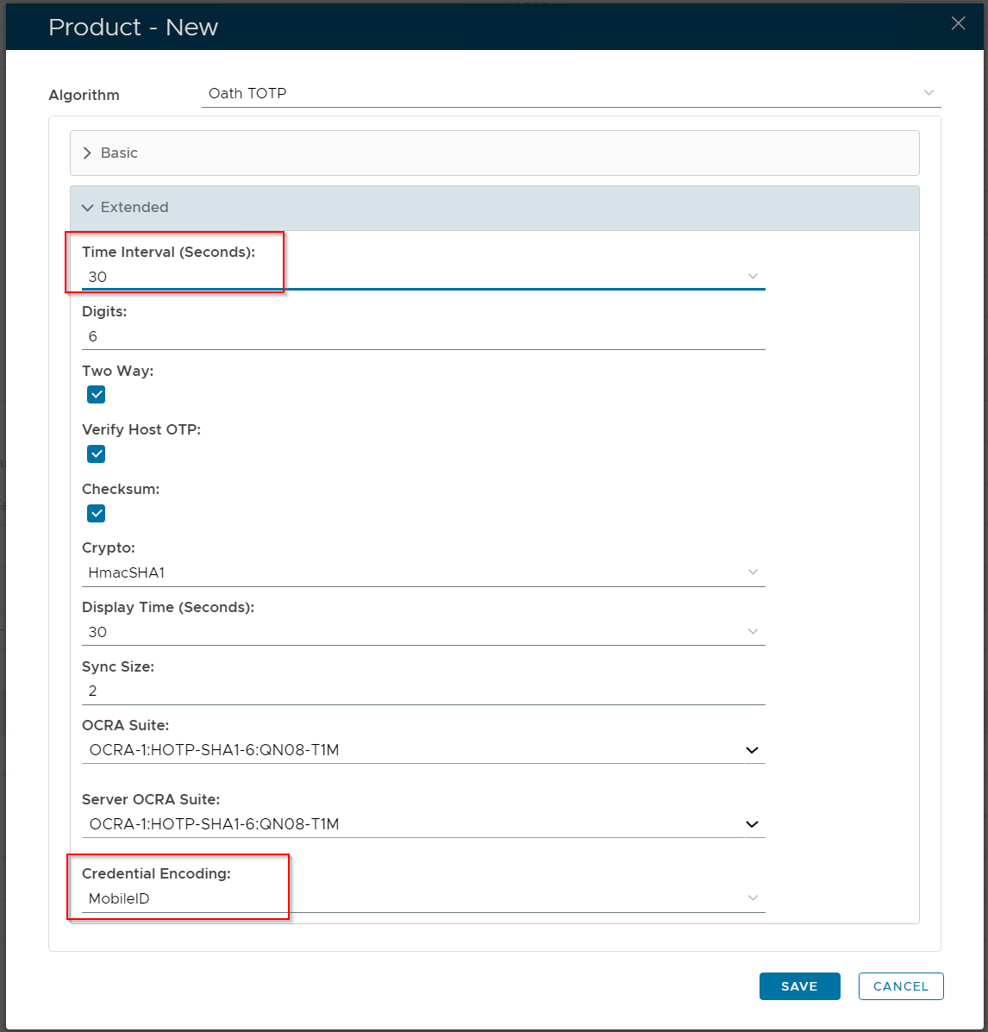Open the Credential Encoding dropdown
Screen dimensions: 988x1032
pos(422,898)
